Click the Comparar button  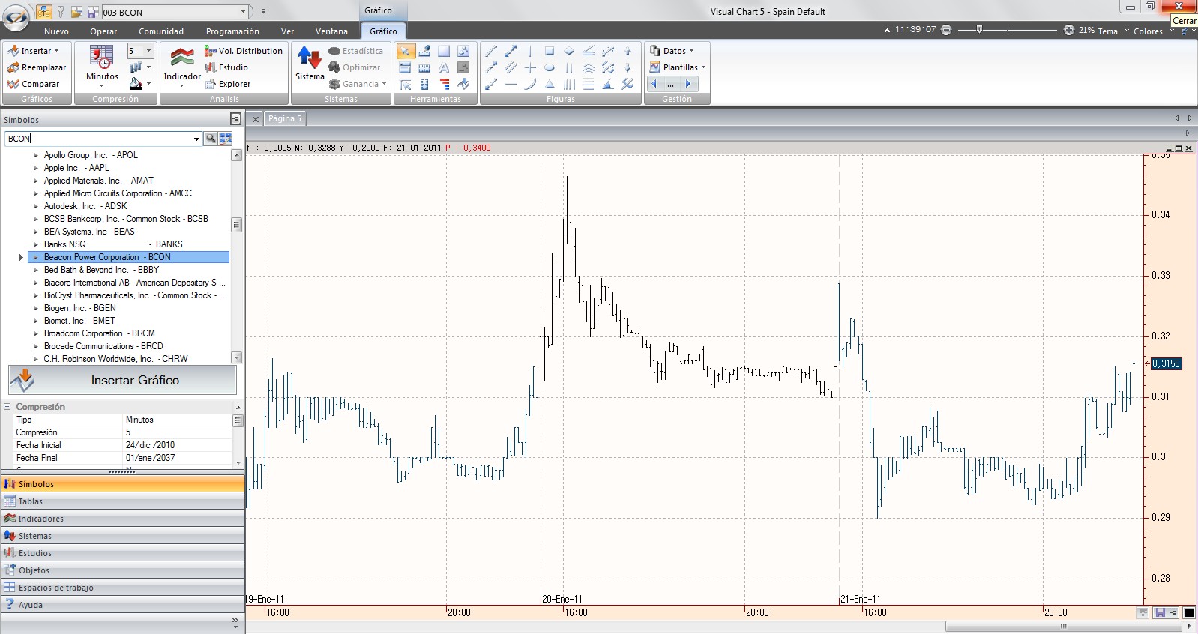34,84
